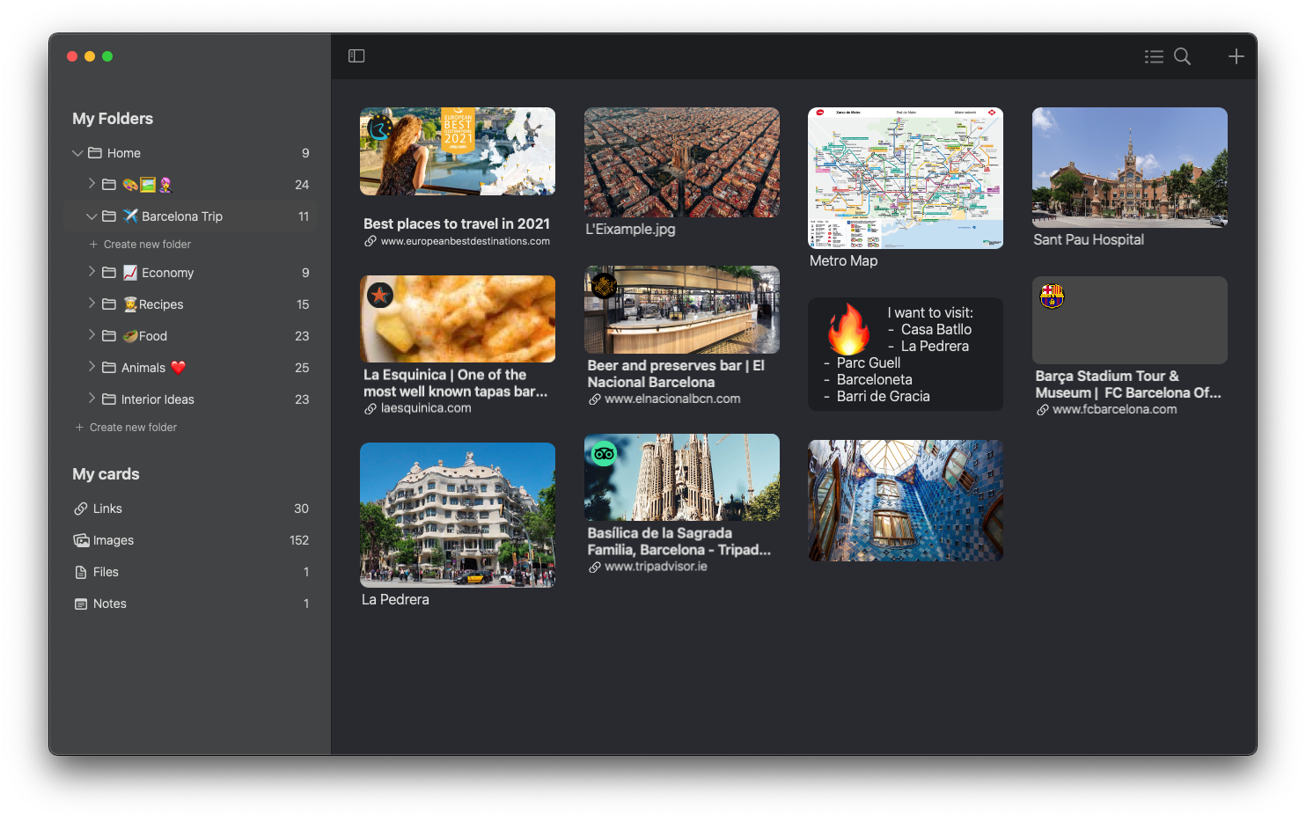Click the Images stack icon
The image size is (1306, 820).
click(x=81, y=540)
